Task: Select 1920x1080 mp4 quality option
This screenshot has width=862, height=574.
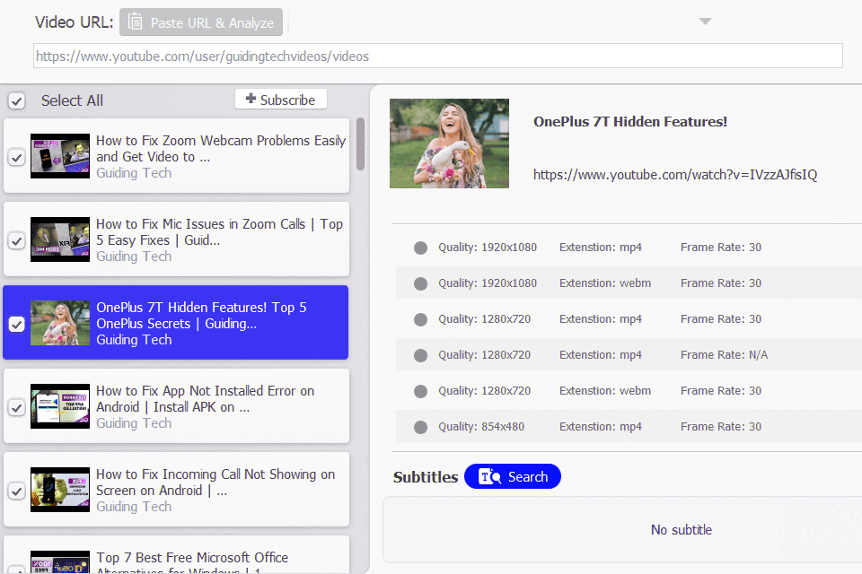Action: pyautogui.click(x=420, y=248)
